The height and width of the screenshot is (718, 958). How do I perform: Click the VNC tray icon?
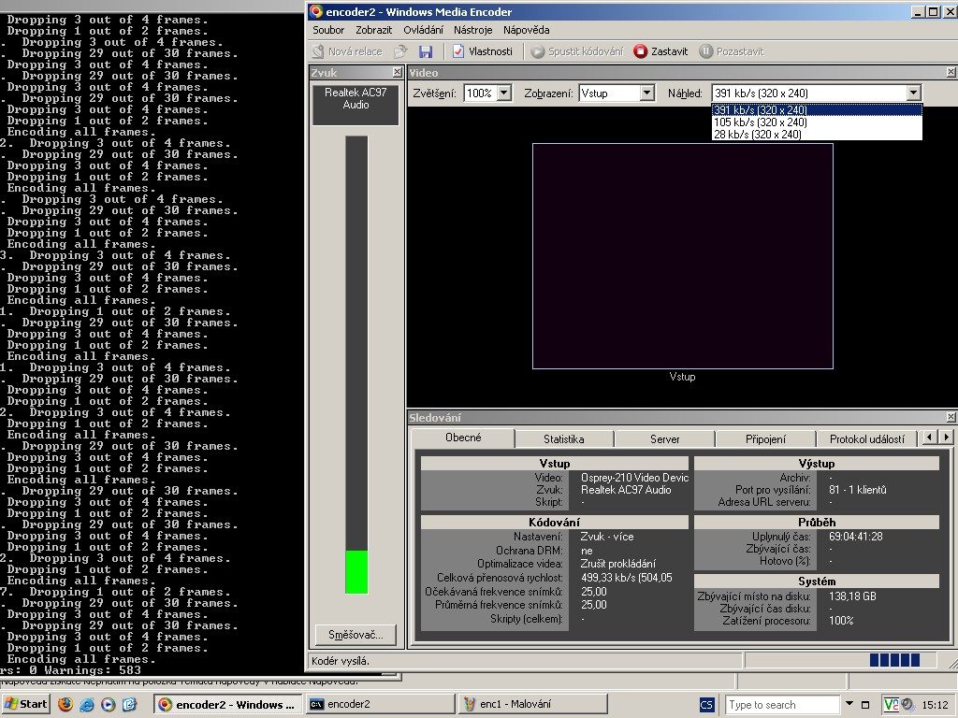pos(891,705)
